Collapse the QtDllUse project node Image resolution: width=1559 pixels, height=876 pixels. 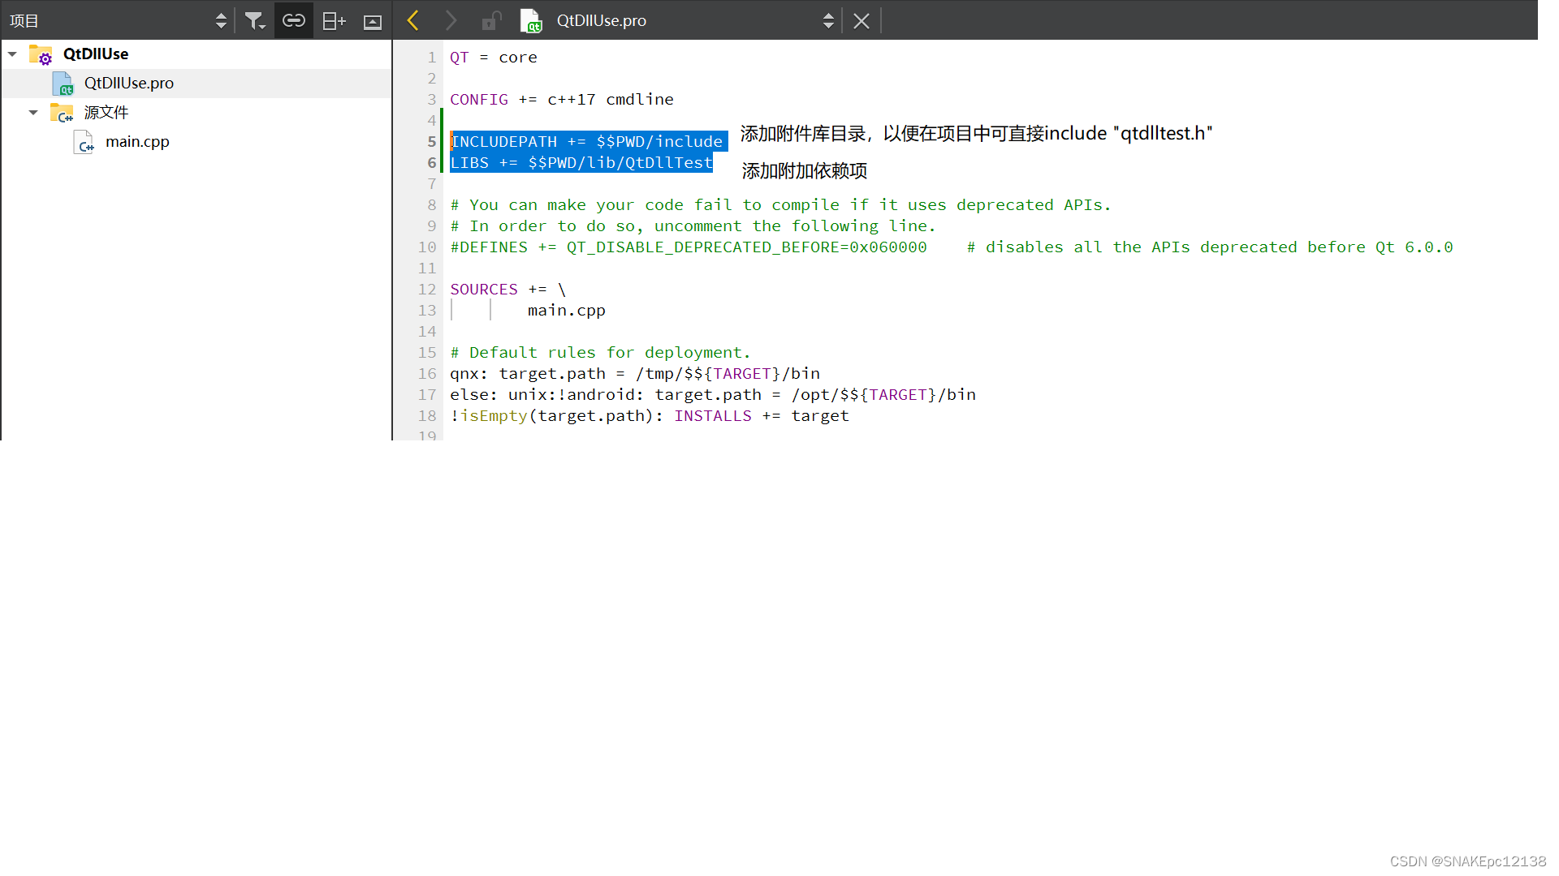12,54
